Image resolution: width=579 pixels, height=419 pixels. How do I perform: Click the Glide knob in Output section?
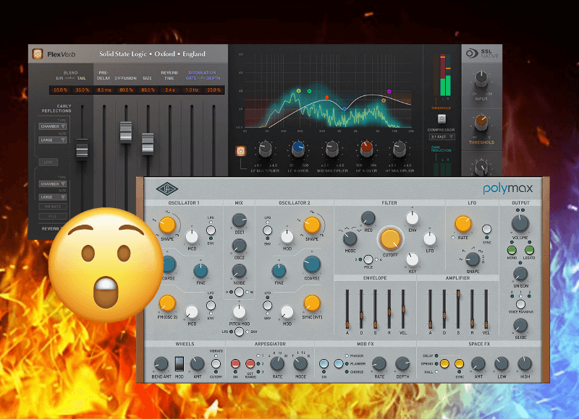520,326
